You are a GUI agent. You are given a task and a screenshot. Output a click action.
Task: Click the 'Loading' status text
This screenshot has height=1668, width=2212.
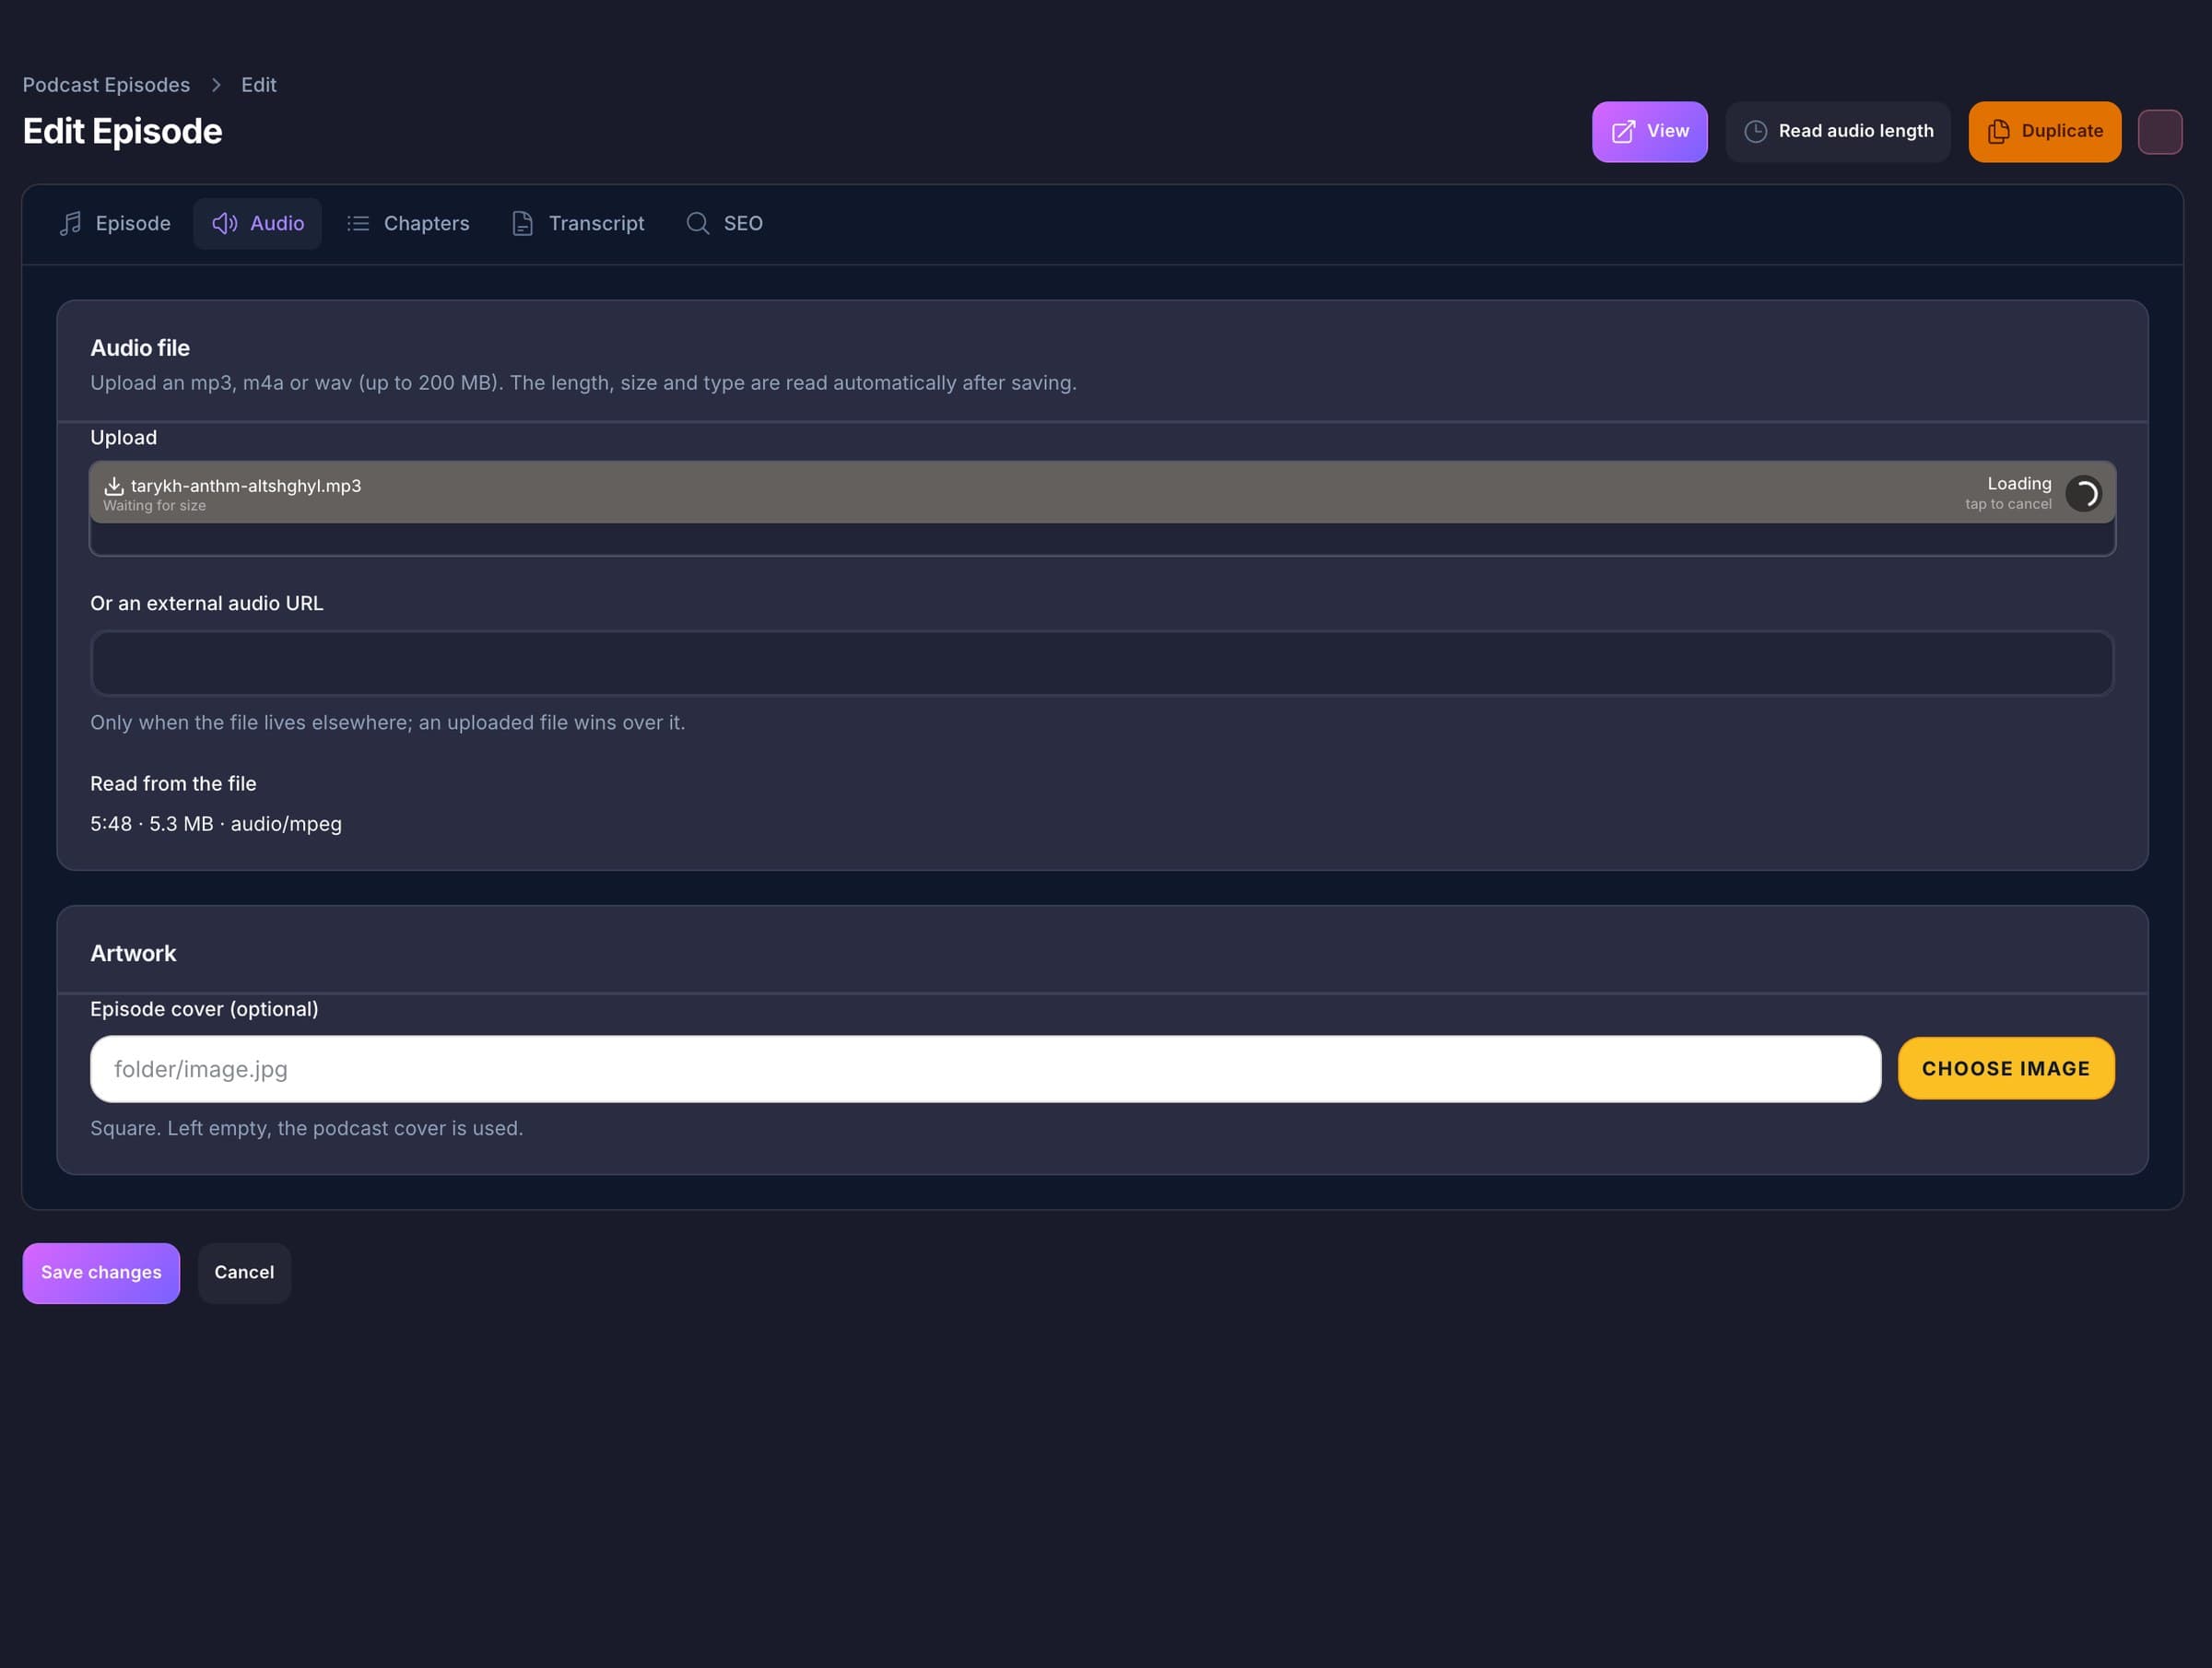point(2019,483)
